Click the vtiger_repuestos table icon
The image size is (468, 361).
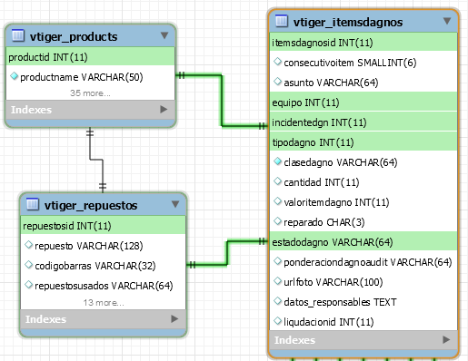33,204
